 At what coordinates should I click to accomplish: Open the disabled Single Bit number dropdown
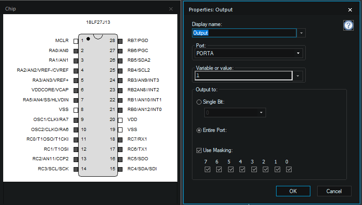tap(235, 112)
